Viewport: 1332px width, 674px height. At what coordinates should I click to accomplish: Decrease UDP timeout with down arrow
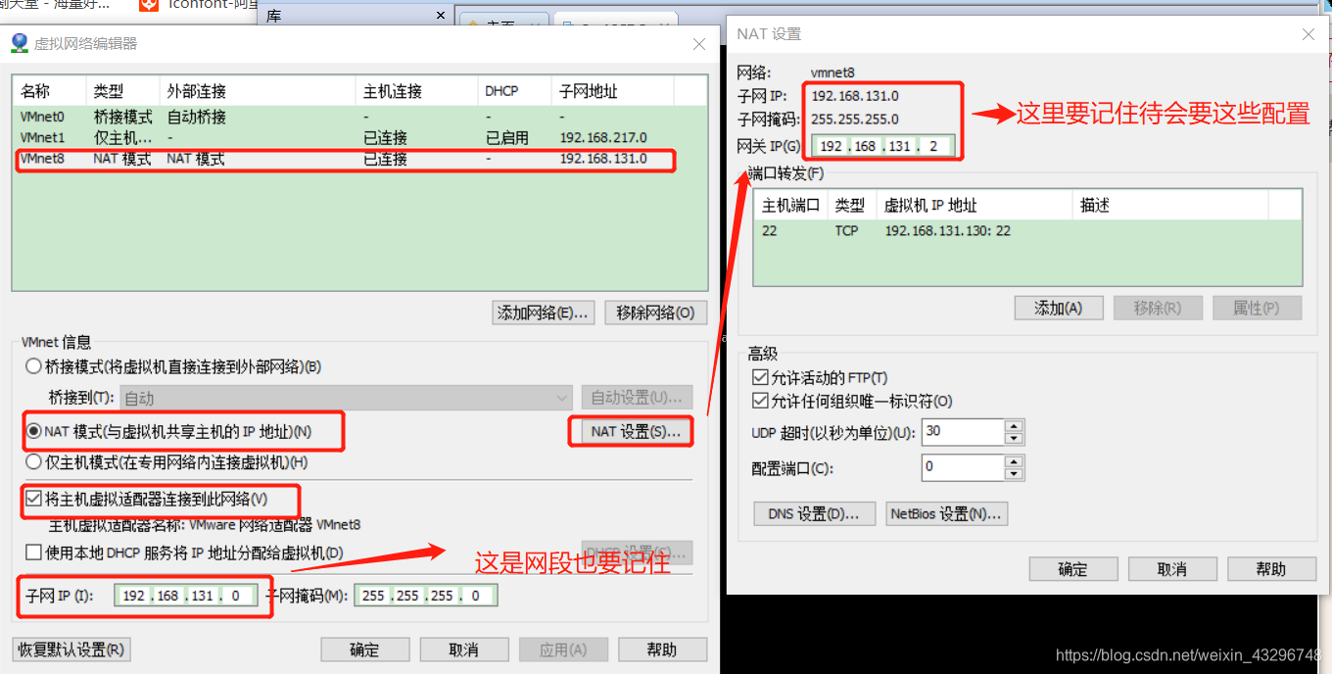[x=1014, y=438]
